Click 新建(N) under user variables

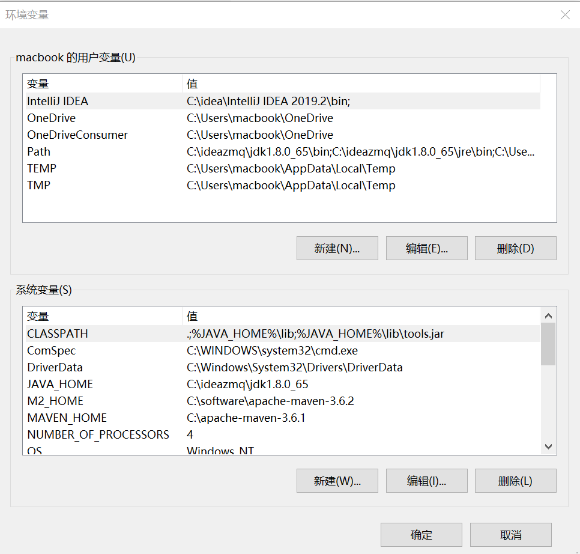click(337, 248)
